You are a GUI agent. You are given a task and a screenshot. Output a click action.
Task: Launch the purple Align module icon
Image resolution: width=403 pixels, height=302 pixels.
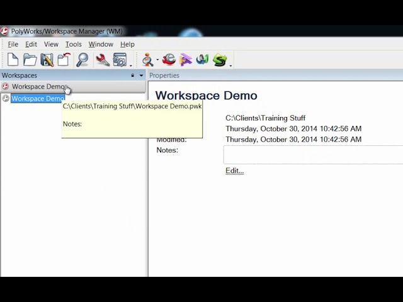(186, 60)
